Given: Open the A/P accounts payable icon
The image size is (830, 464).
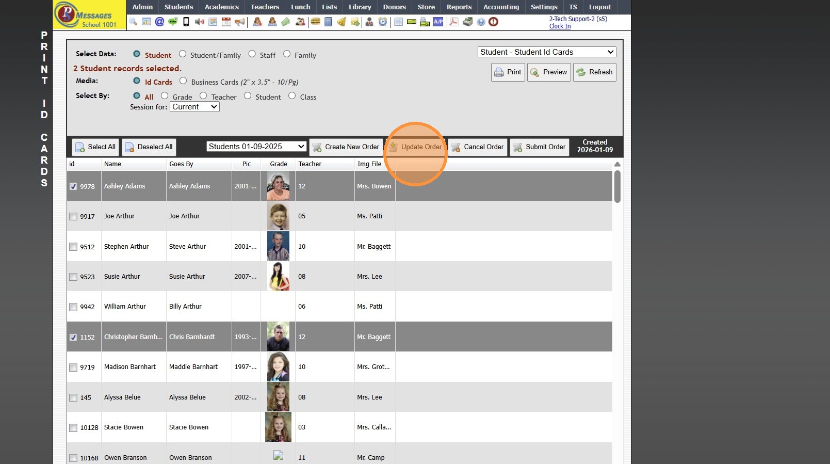Looking at the screenshot, I should 438,22.
